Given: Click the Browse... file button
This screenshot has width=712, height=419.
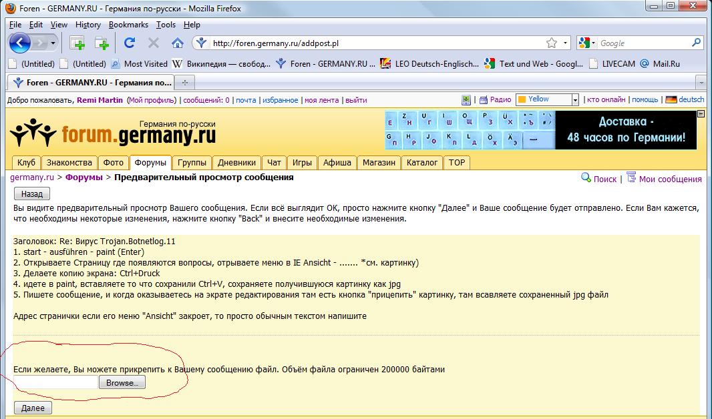Looking at the screenshot, I should (122, 383).
